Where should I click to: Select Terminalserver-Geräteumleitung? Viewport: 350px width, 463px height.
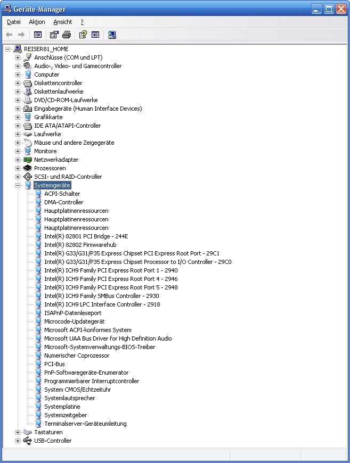click(85, 424)
